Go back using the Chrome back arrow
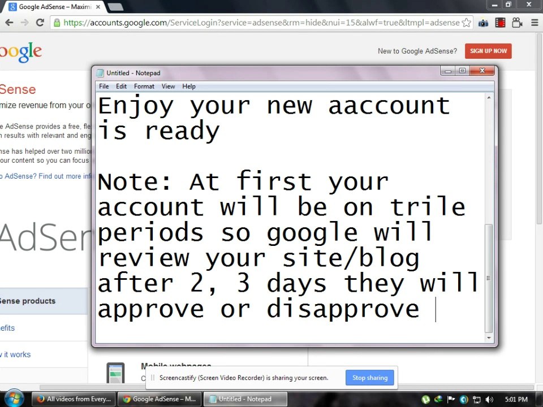The height and width of the screenshot is (407, 543). click(10, 23)
